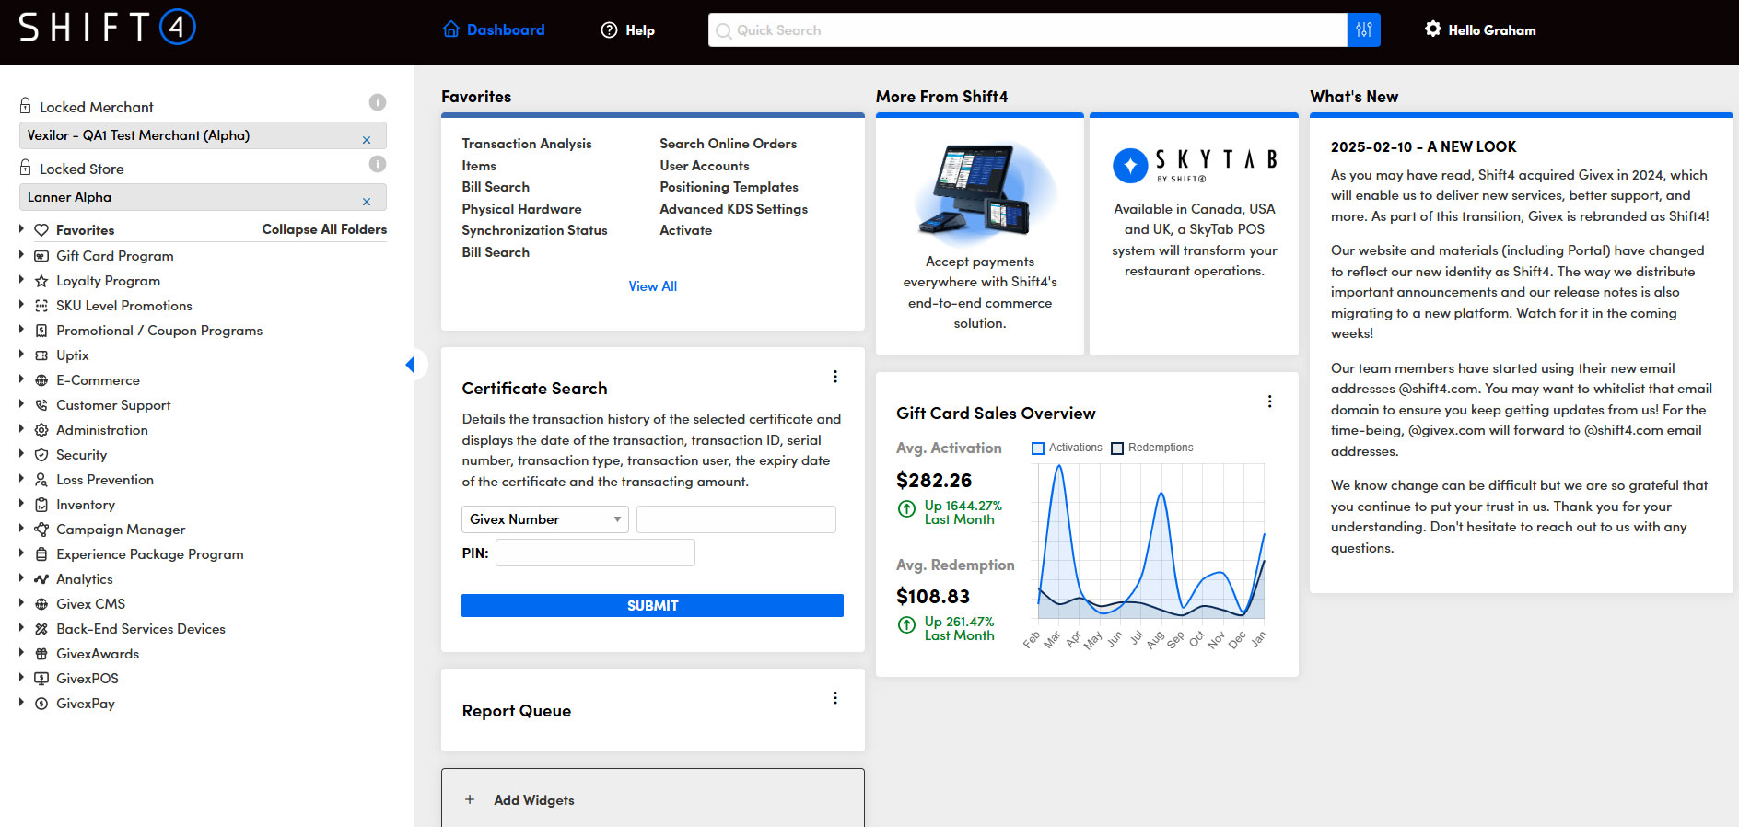Open User Accounts favorite
Screen dimensions: 1739x827
click(705, 166)
